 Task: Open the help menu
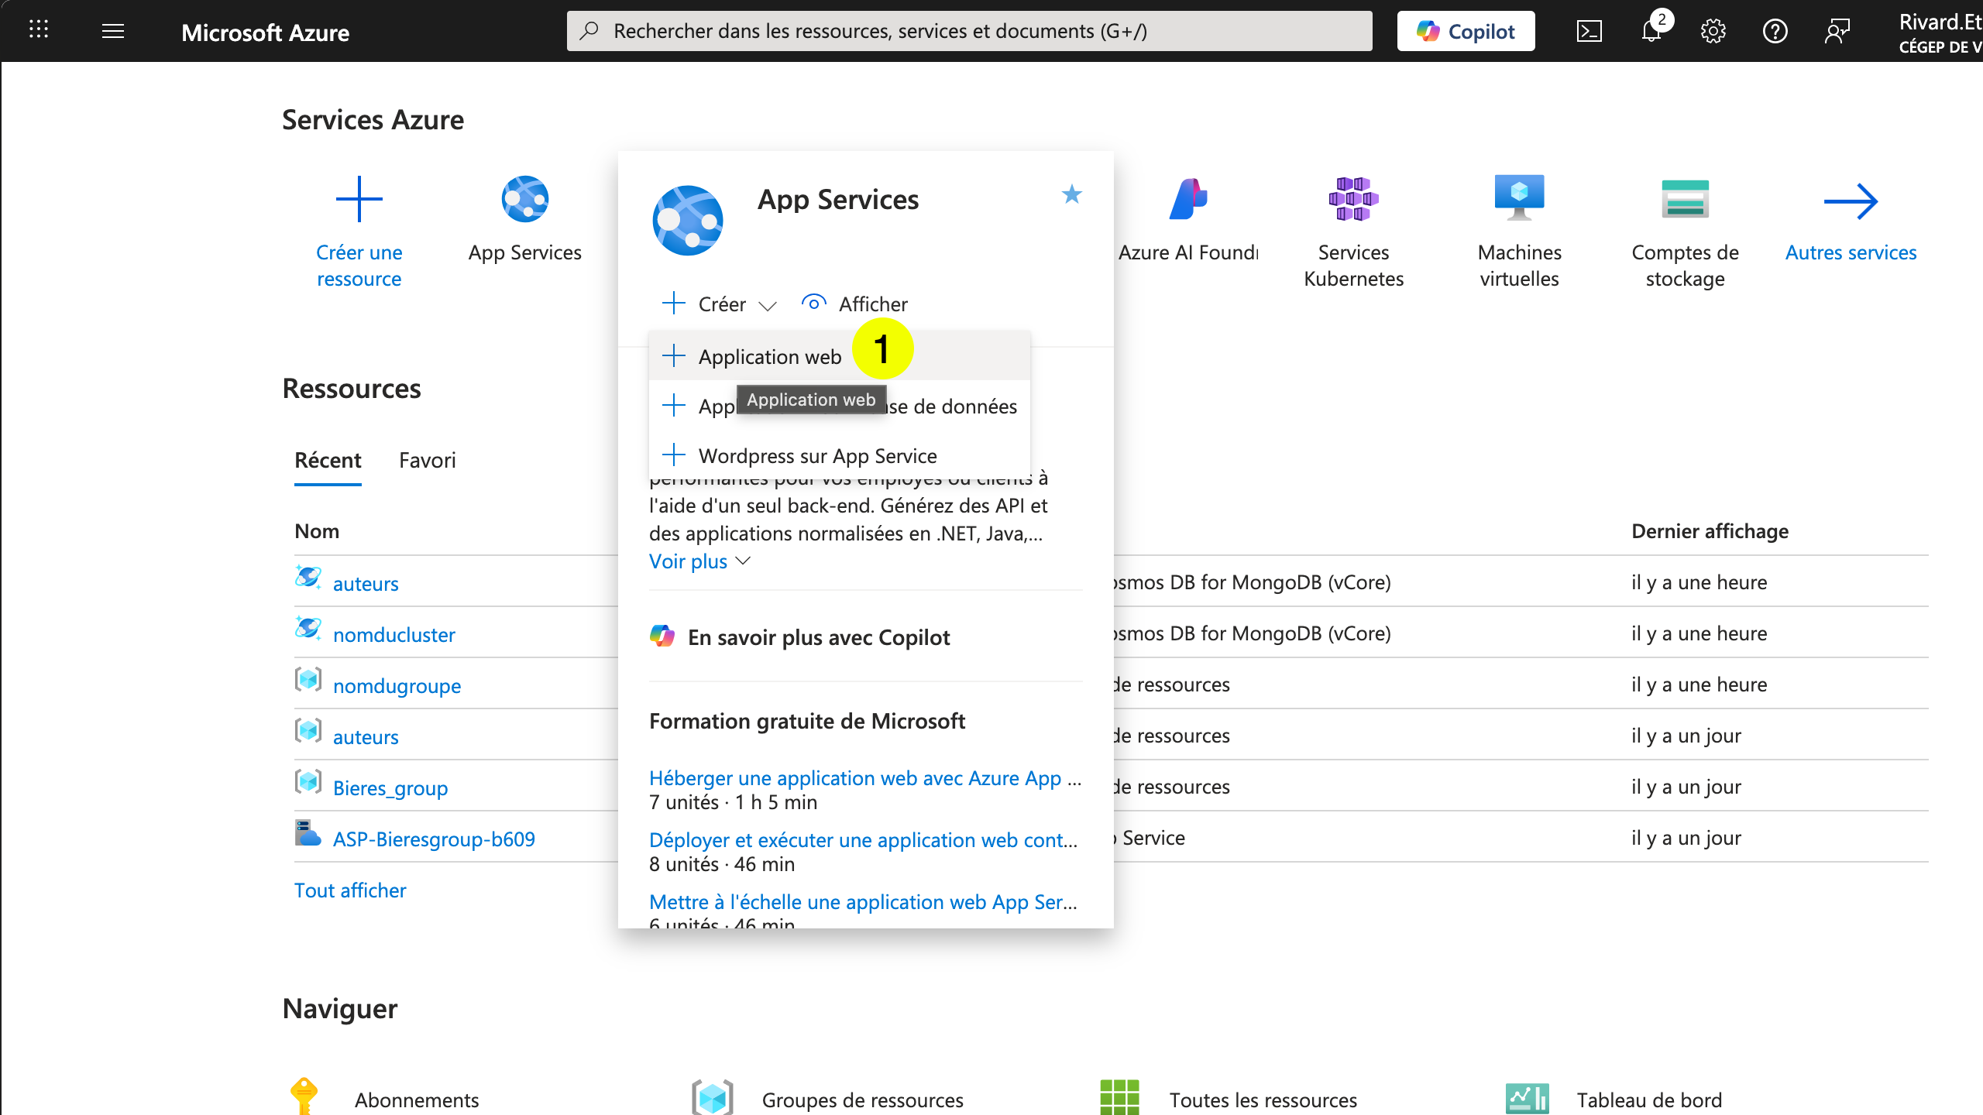[1775, 31]
